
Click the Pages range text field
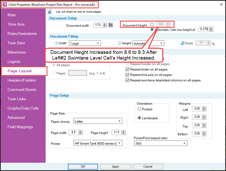78,73
